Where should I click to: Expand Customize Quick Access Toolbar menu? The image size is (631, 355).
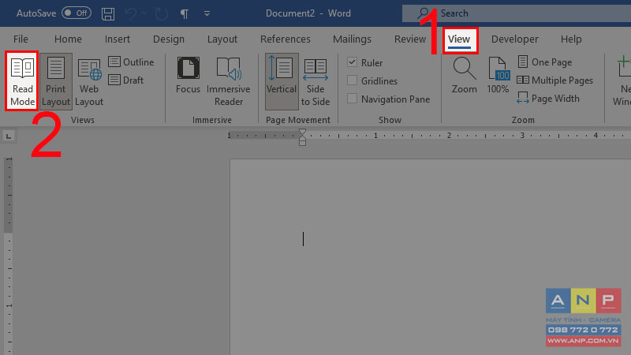pos(207,13)
